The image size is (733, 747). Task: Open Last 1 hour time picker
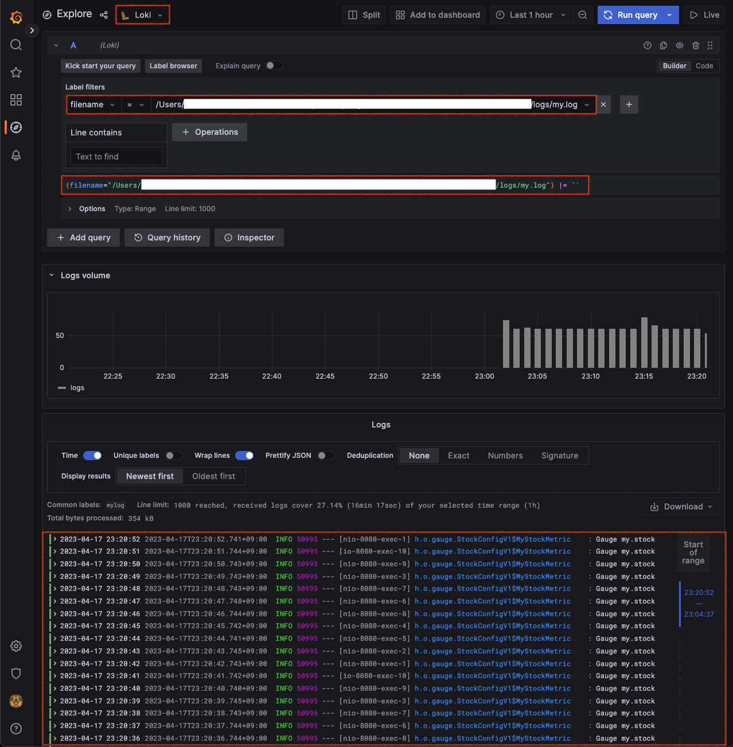click(531, 15)
